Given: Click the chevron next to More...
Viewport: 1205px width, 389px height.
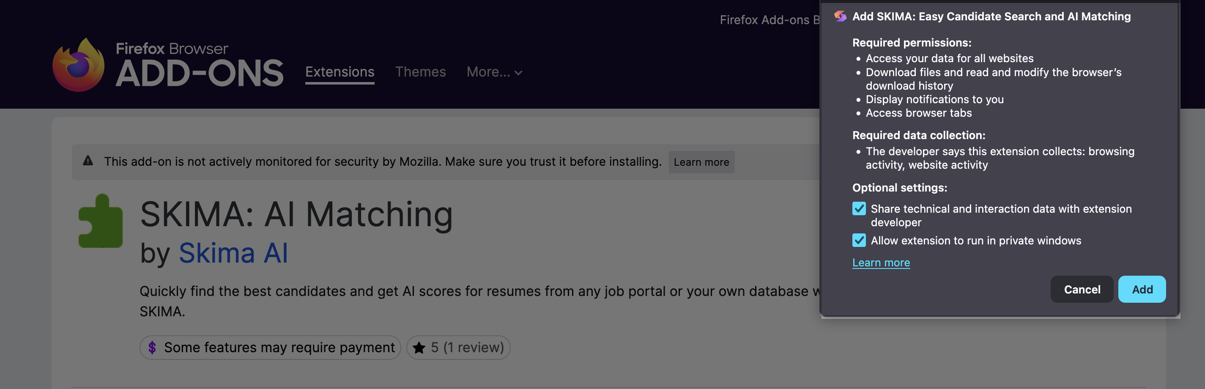Looking at the screenshot, I should pyautogui.click(x=518, y=73).
